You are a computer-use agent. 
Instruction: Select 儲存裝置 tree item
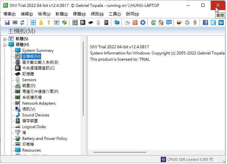[x=30, y=121]
